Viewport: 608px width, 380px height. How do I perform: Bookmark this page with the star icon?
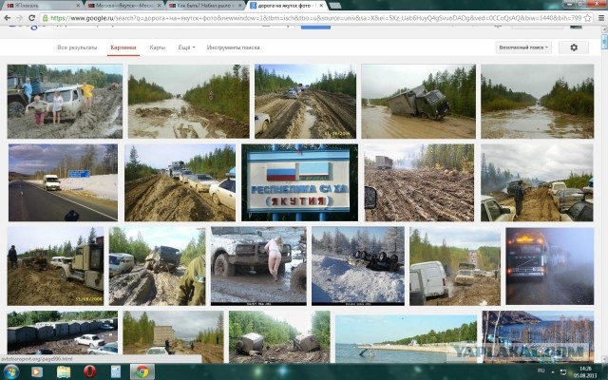coord(588,18)
